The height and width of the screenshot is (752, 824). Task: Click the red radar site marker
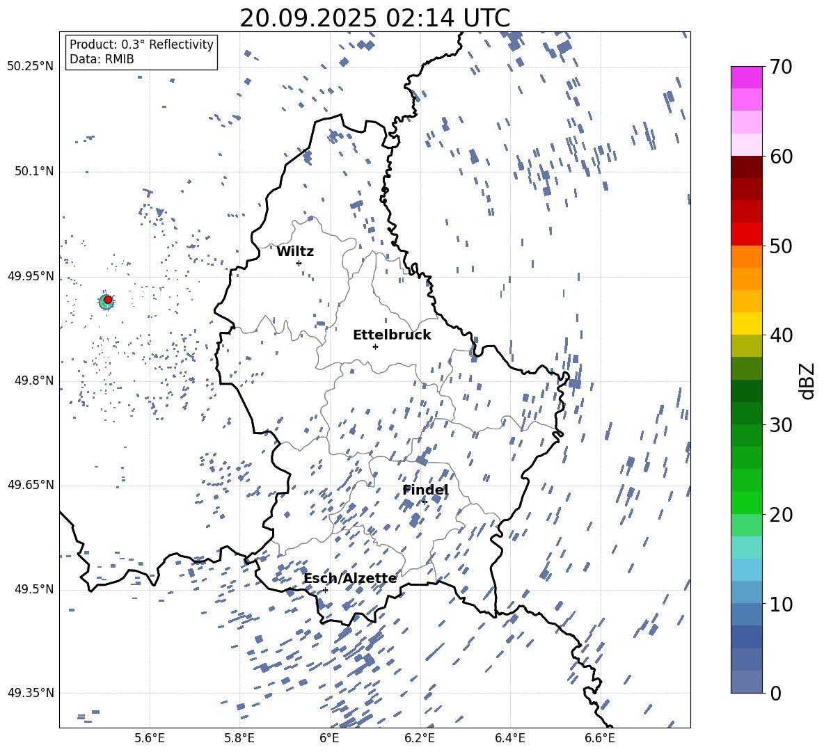point(108,300)
